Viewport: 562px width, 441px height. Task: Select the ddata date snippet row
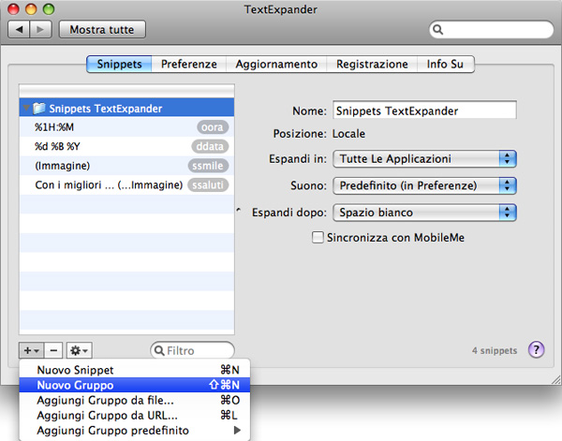124,146
